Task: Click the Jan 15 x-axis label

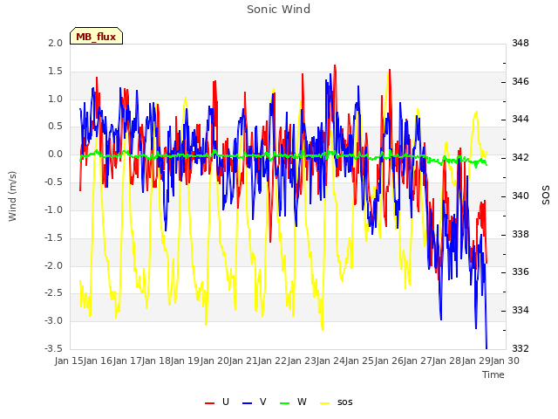Action: [x=70, y=361]
